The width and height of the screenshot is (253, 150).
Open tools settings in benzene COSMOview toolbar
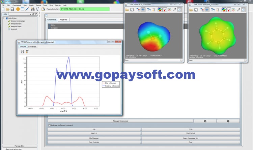pos(218,10)
